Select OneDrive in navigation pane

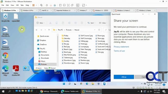[43, 45]
